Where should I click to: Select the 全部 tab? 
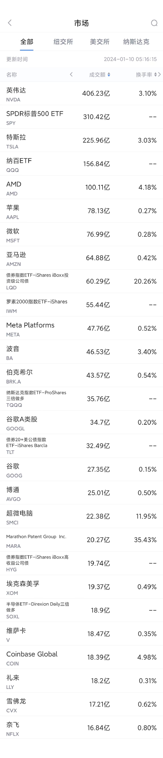[27, 42]
